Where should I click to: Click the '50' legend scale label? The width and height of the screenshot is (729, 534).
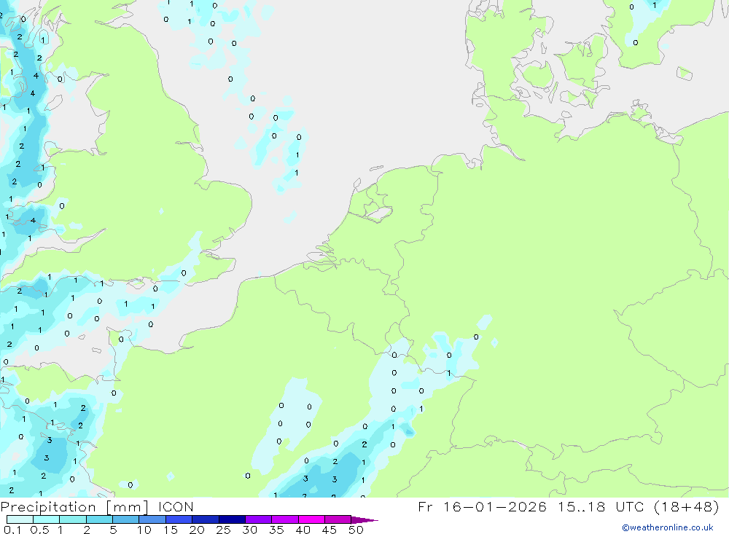[356, 530]
